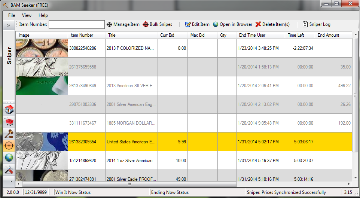This screenshot has height=198, width=360.
Task: Sort by the Curr Bid column header
Action: (173, 35)
